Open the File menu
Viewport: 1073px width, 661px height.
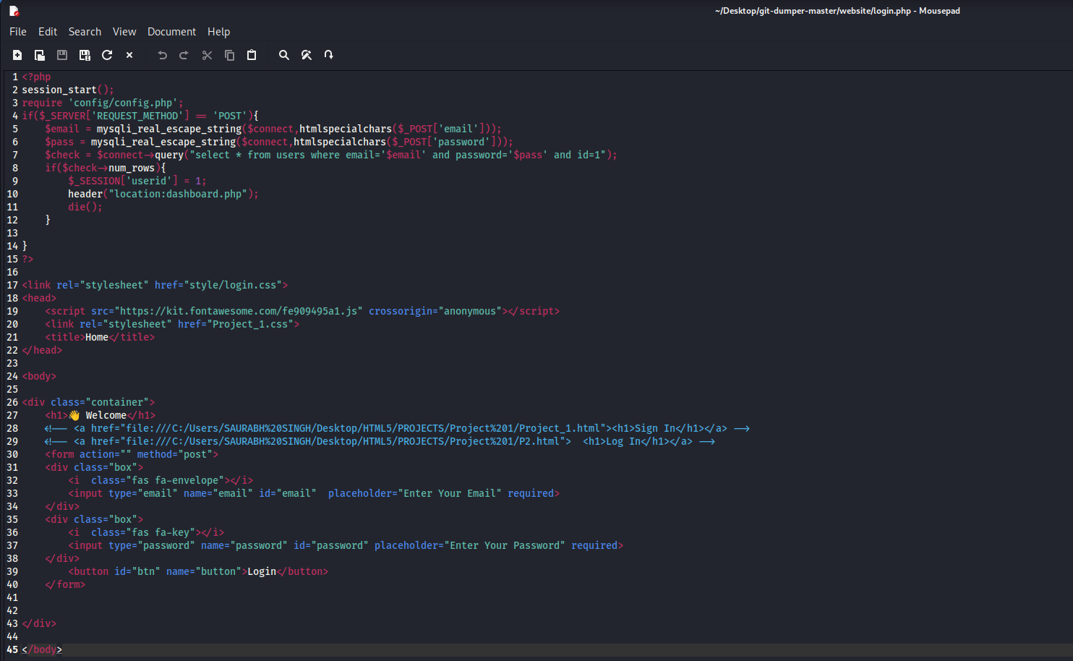pos(18,32)
